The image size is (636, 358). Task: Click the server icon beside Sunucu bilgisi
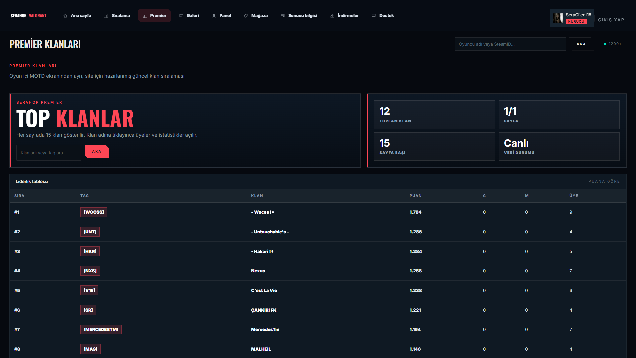[283, 16]
